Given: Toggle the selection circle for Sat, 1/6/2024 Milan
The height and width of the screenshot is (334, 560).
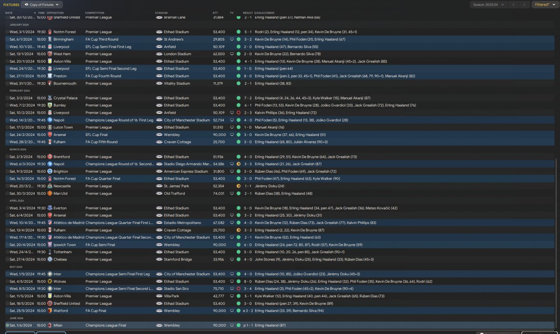Looking at the screenshot, I should point(7,325).
